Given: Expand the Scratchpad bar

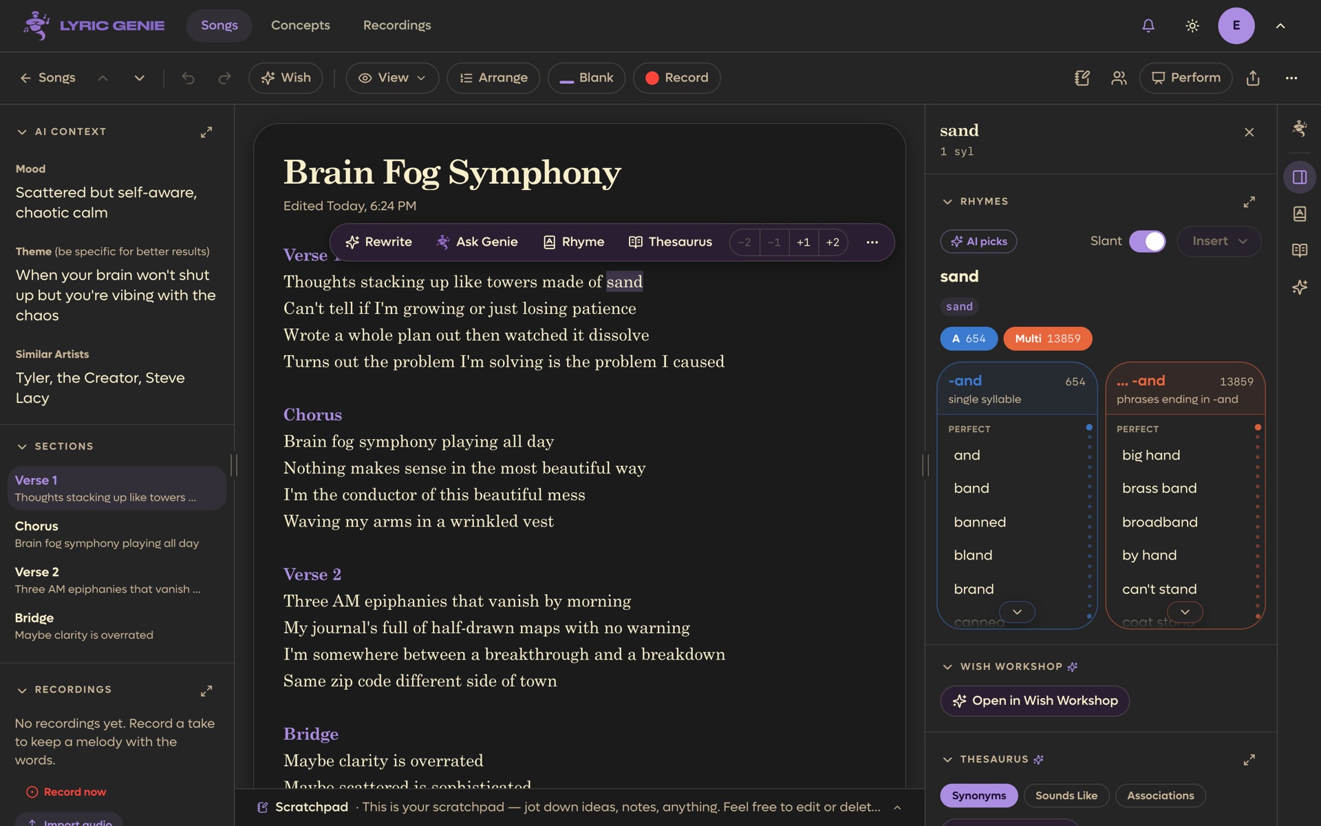Looking at the screenshot, I should tap(897, 807).
